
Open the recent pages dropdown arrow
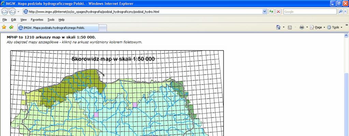pos(18,12)
